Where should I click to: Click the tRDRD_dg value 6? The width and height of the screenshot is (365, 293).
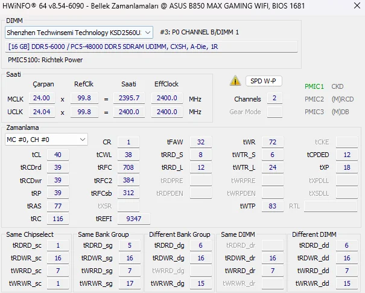[201, 245]
